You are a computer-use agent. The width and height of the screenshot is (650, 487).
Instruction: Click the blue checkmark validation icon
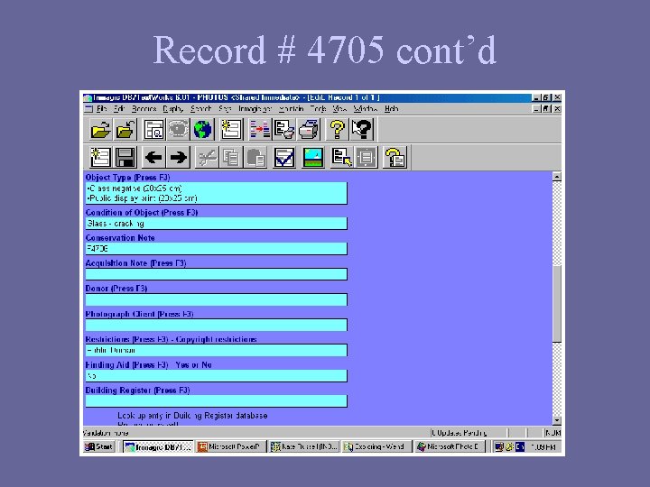coord(284,157)
